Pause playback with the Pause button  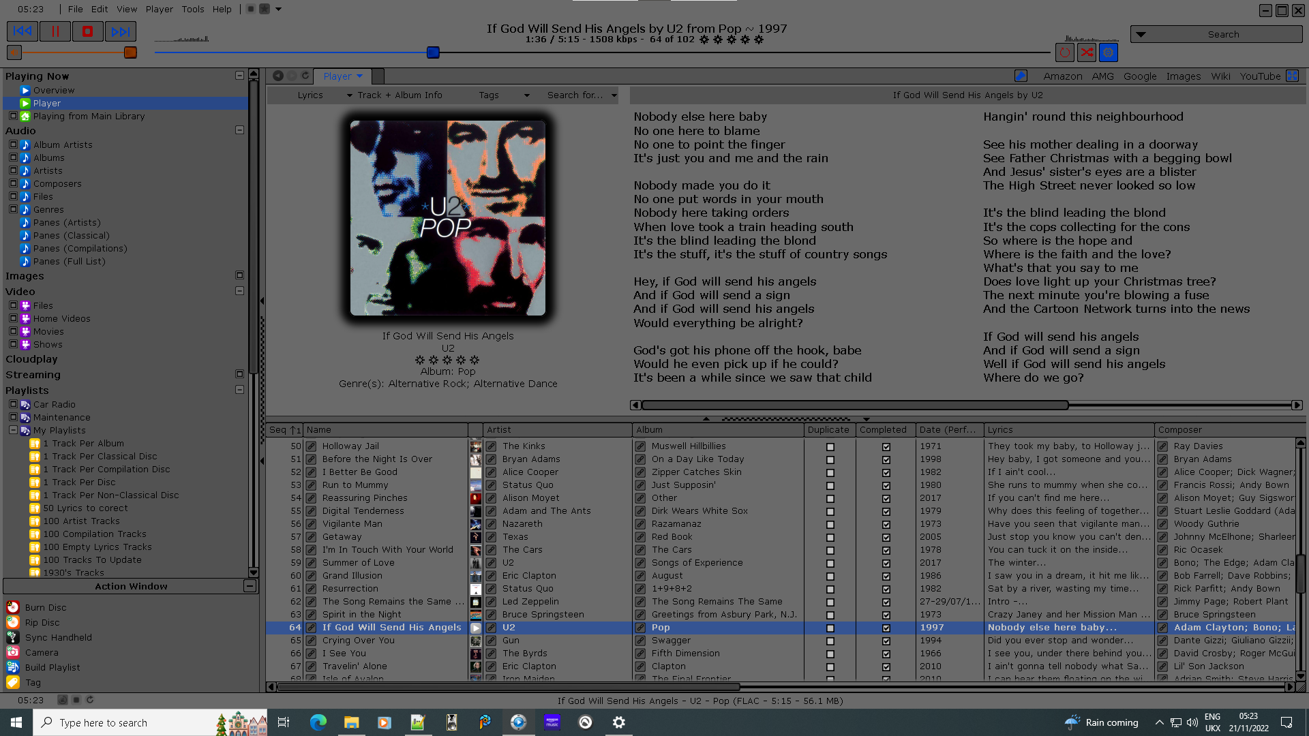tap(55, 31)
